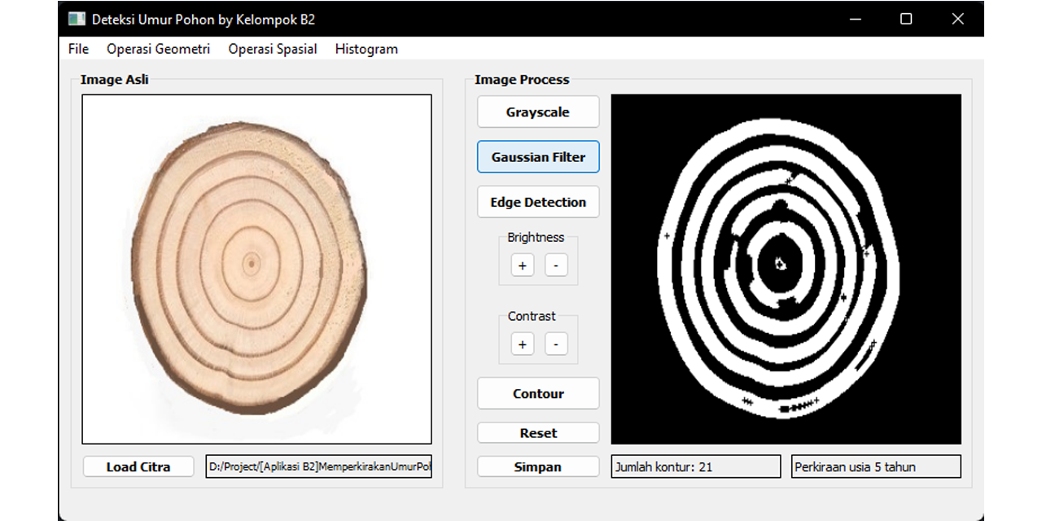Save results using the Simpan button
The height and width of the screenshot is (521, 1042).
(538, 466)
